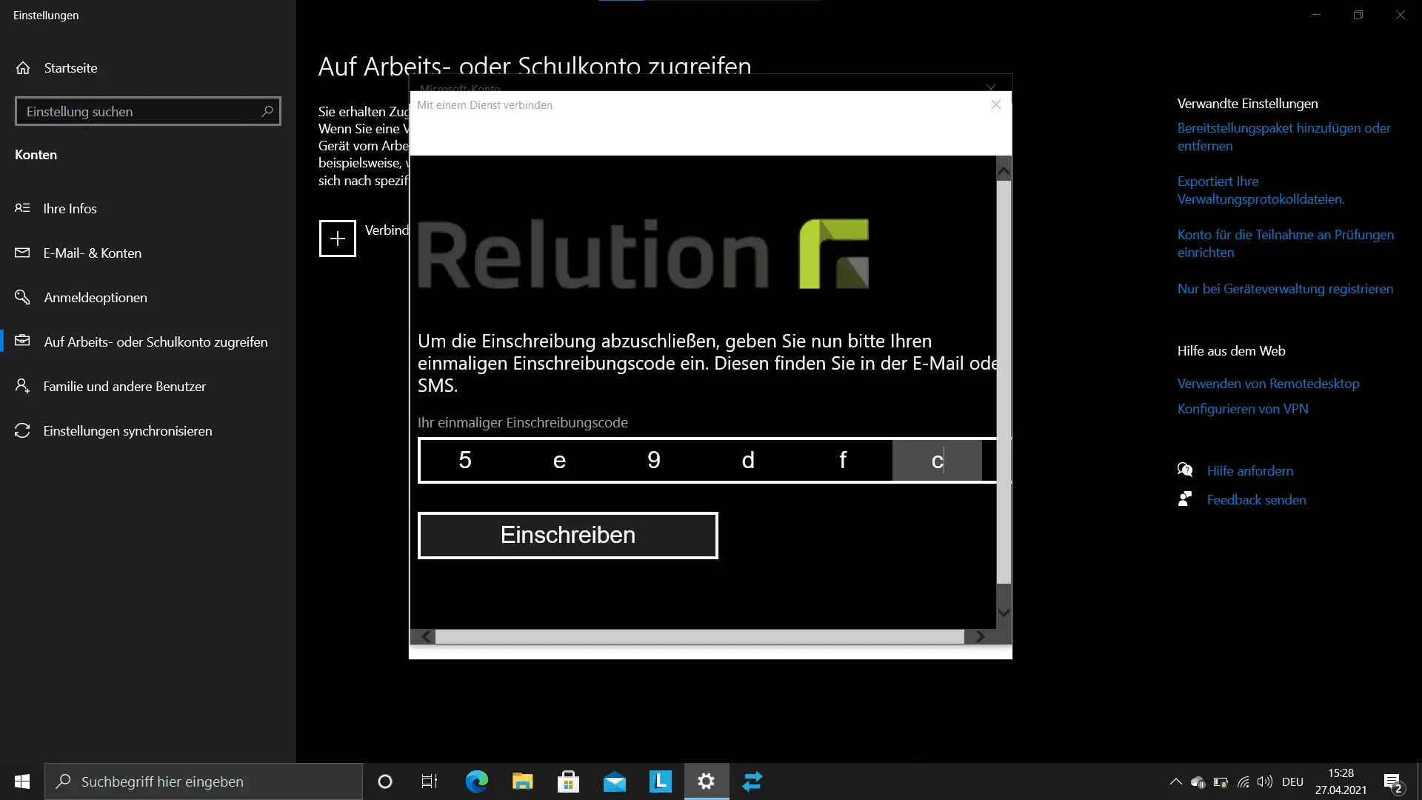Focus taskbar search 'Suchbegriff hier eingeben'
The height and width of the screenshot is (800, 1422).
coord(204,781)
